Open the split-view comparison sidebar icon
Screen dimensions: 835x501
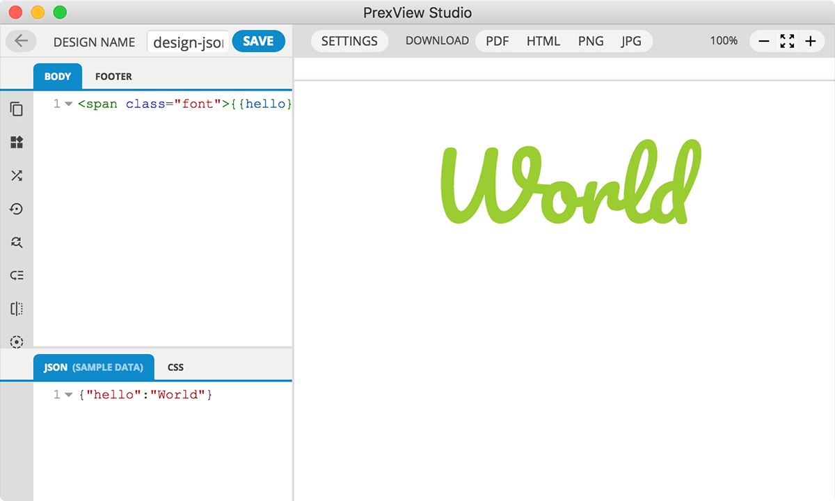click(x=17, y=308)
